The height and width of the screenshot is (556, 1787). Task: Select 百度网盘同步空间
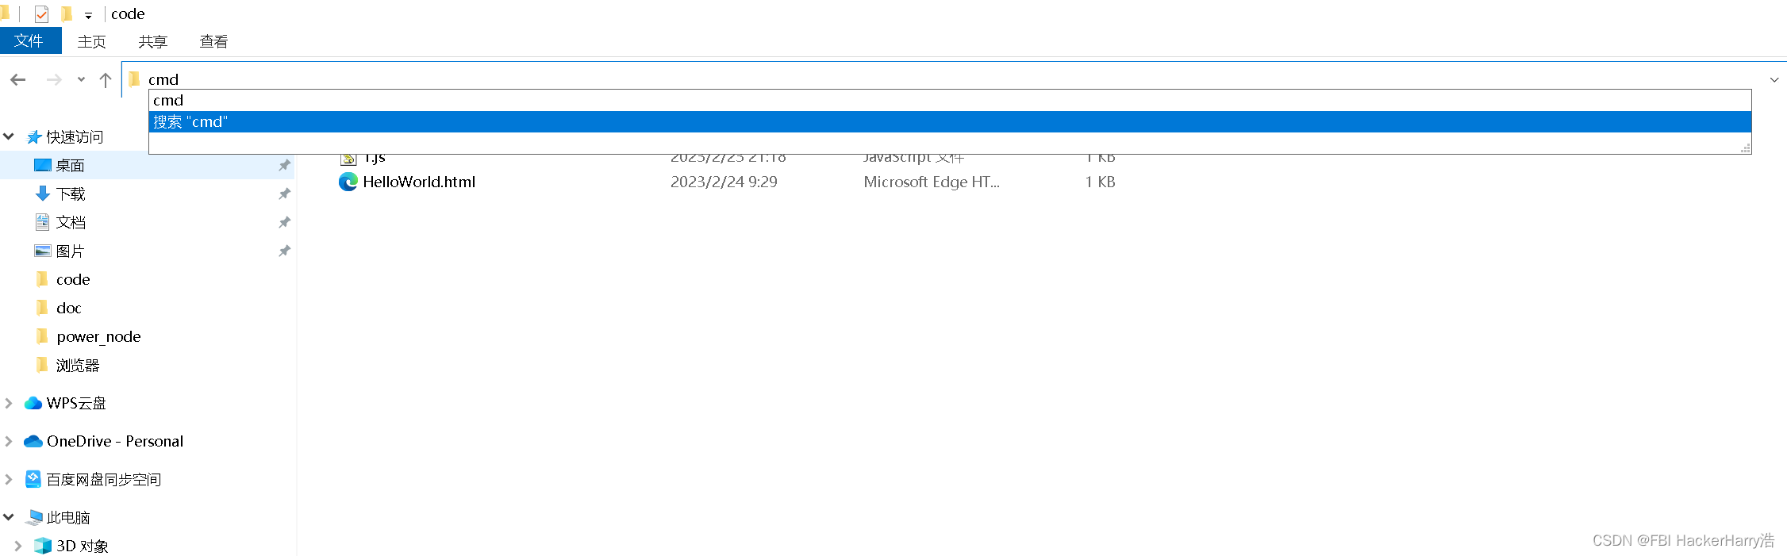click(x=104, y=479)
